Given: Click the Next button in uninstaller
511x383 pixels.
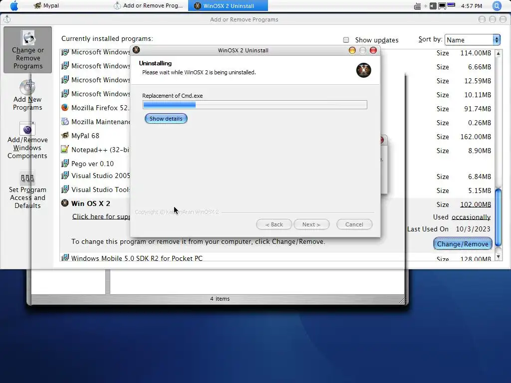Looking at the screenshot, I should coord(311,224).
